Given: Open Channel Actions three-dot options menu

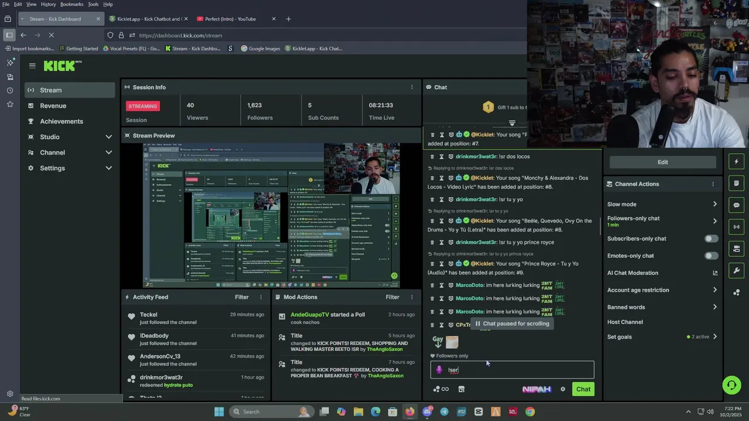Looking at the screenshot, I should 713,184.
